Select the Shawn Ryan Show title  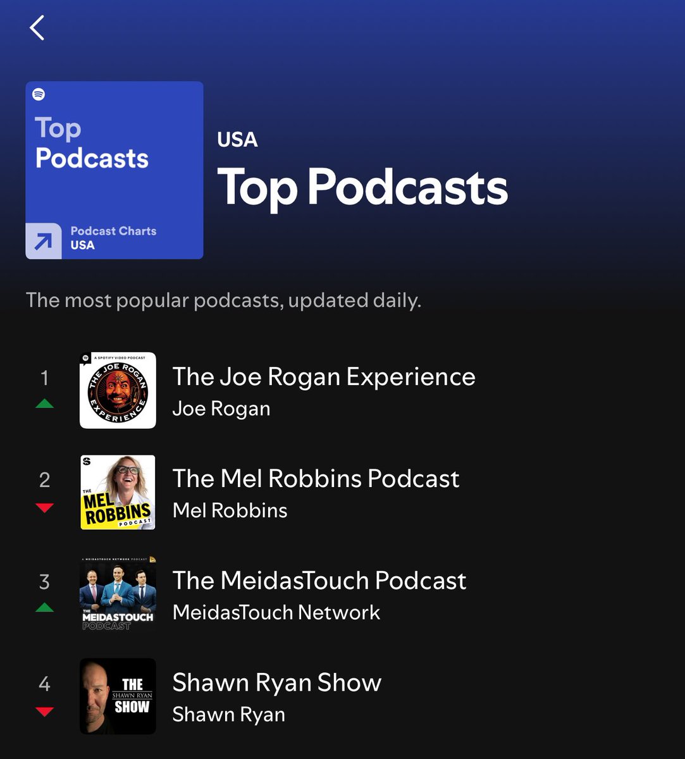277,683
